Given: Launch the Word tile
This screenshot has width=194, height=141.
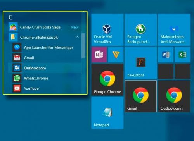Looking at the screenshot, I should coord(166,55).
